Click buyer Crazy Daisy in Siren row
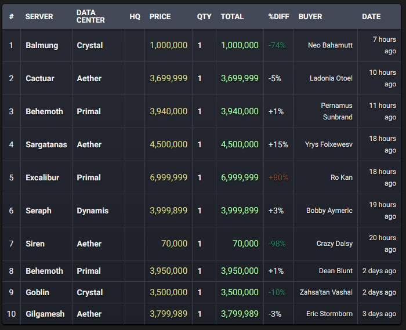 pyautogui.click(x=335, y=244)
